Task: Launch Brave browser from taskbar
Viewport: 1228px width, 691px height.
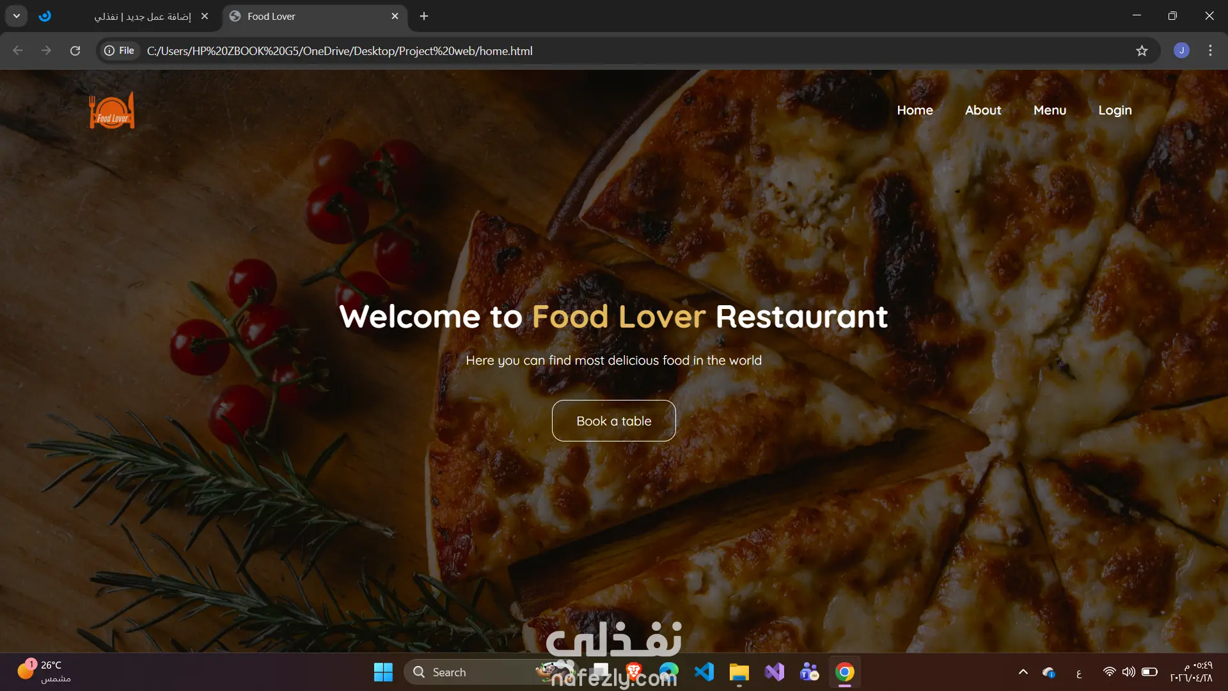Action: (x=634, y=672)
